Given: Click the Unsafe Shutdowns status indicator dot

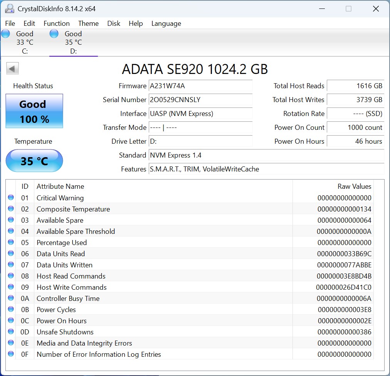Looking at the screenshot, I should pyautogui.click(x=11, y=332).
